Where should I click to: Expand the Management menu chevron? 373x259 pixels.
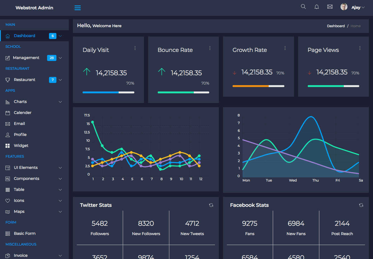click(60, 58)
